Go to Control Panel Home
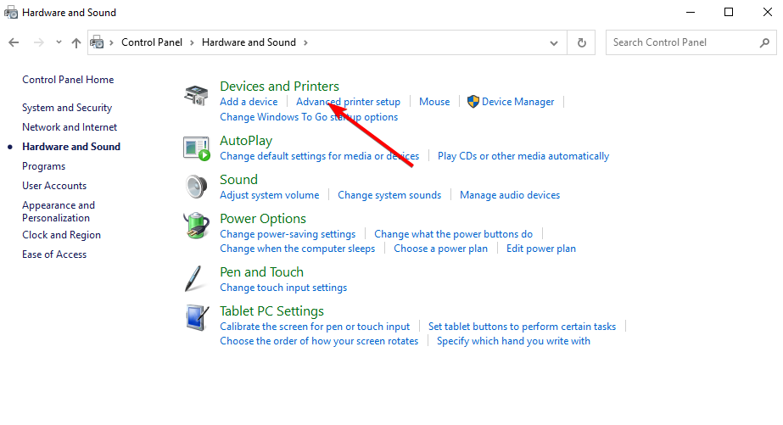Screen dimensions: 783x425 pyautogui.click(x=68, y=80)
